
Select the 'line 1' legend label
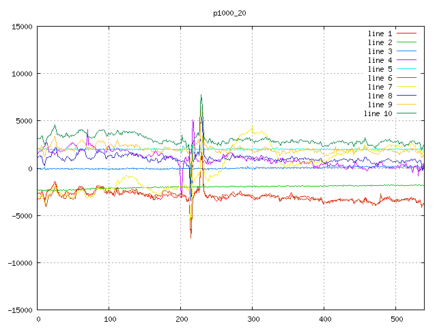(x=380, y=33)
